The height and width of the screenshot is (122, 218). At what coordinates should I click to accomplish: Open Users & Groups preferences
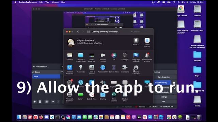point(92,69)
